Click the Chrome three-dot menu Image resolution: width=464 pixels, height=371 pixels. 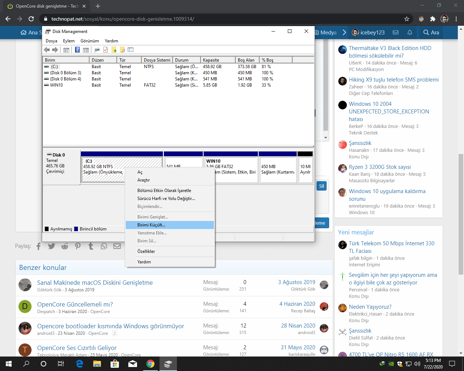pyautogui.click(x=456, y=19)
